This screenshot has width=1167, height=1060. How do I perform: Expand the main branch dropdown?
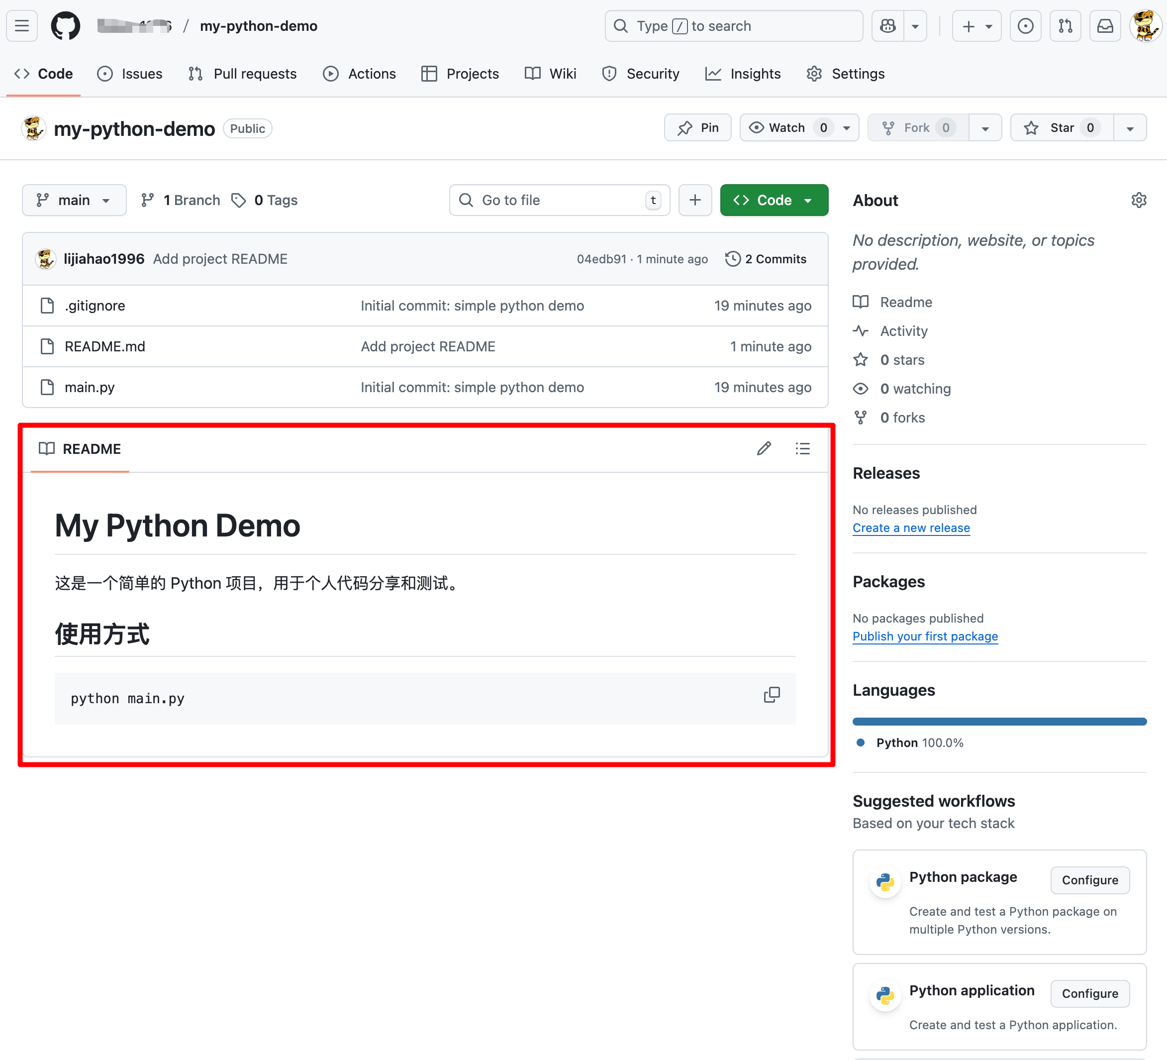click(74, 201)
